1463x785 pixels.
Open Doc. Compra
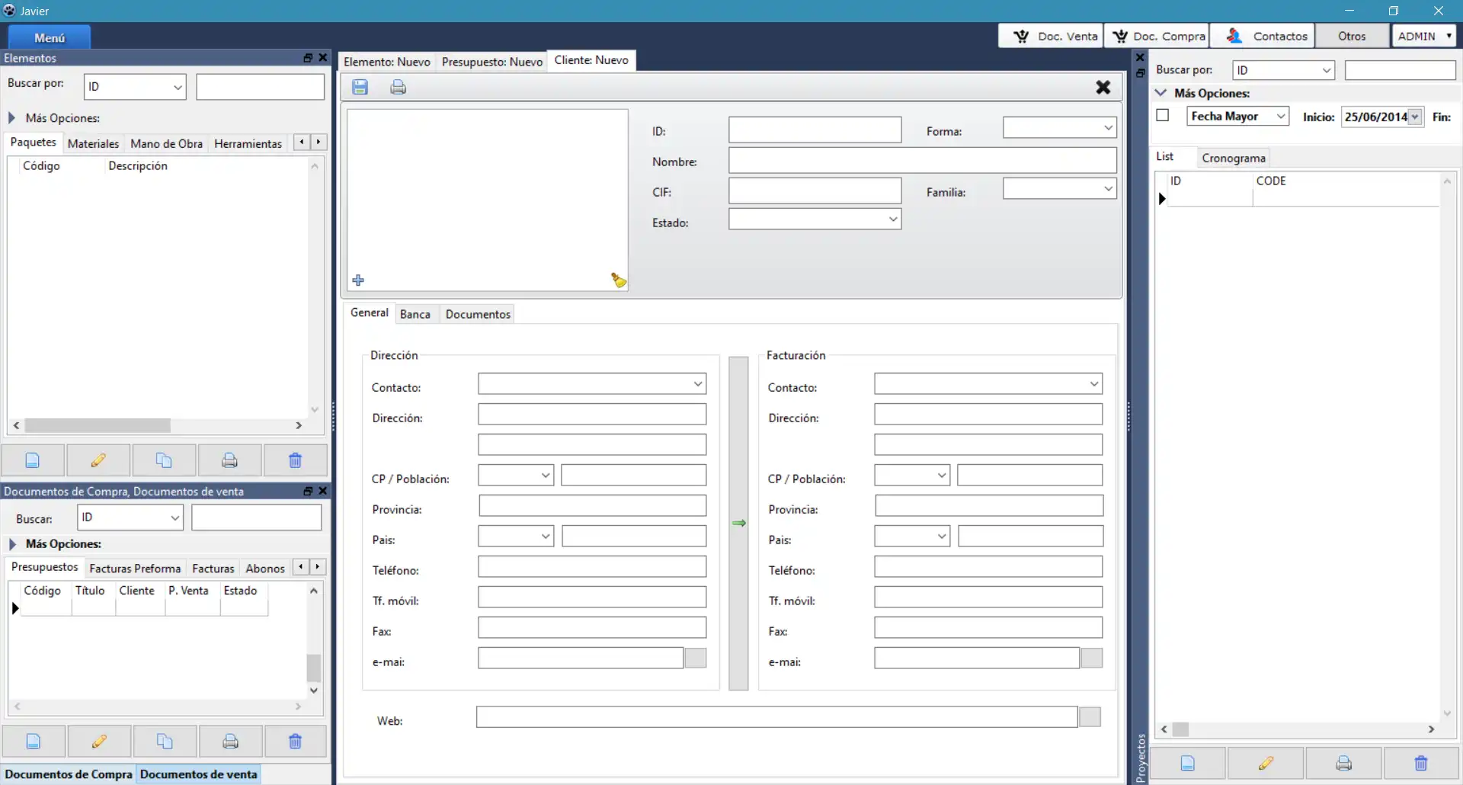(1157, 36)
